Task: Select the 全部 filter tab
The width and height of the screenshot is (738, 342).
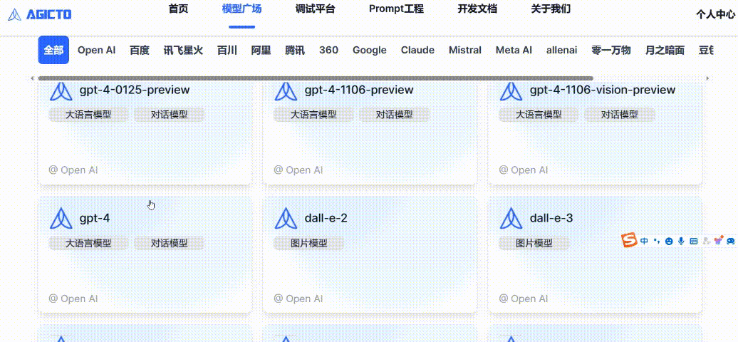Action: tap(53, 50)
